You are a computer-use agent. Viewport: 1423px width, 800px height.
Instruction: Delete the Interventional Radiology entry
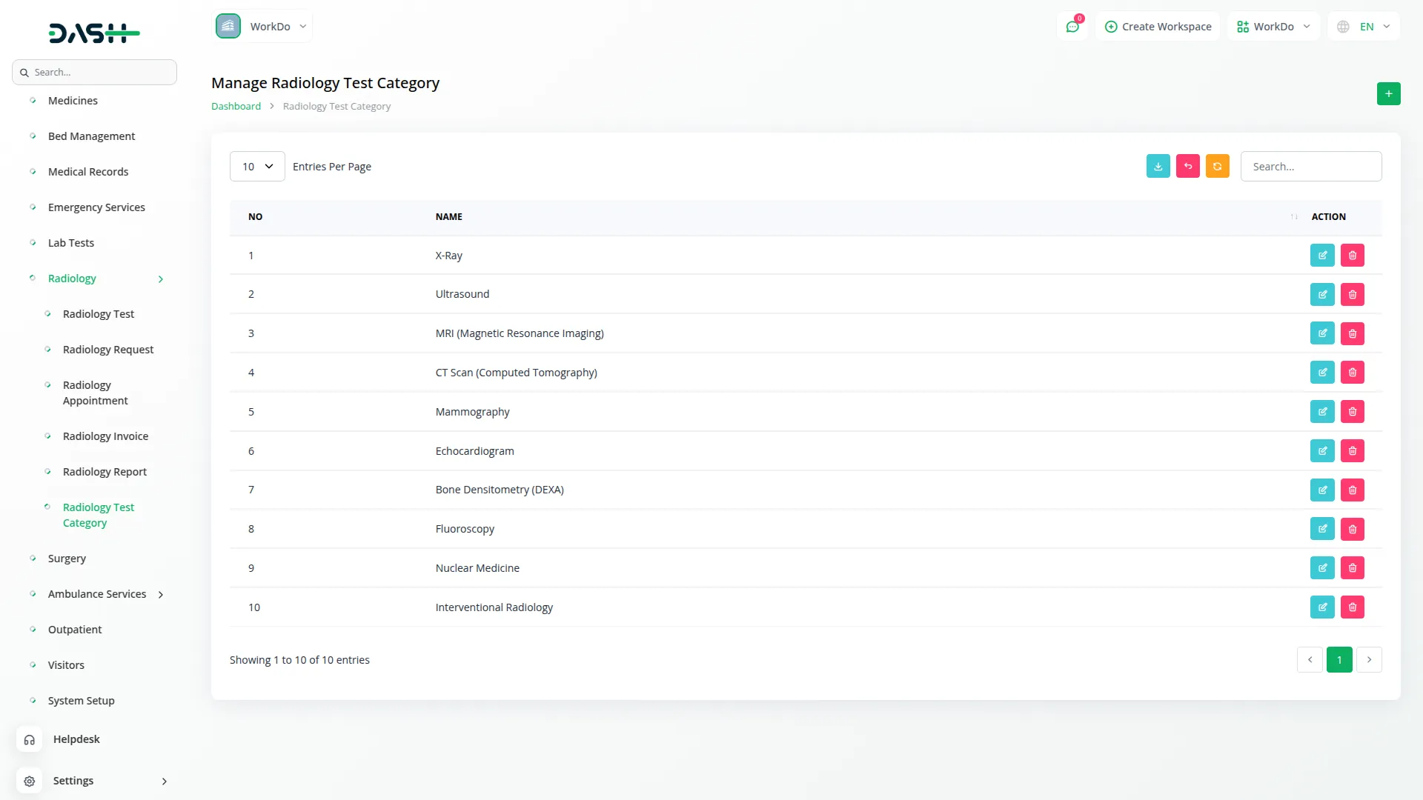pyautogui.click(x=1352, y=607)
